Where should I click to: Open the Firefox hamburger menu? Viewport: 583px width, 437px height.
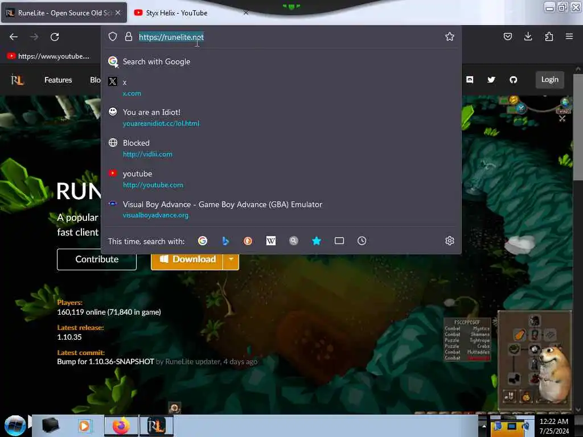click(569, 36)
